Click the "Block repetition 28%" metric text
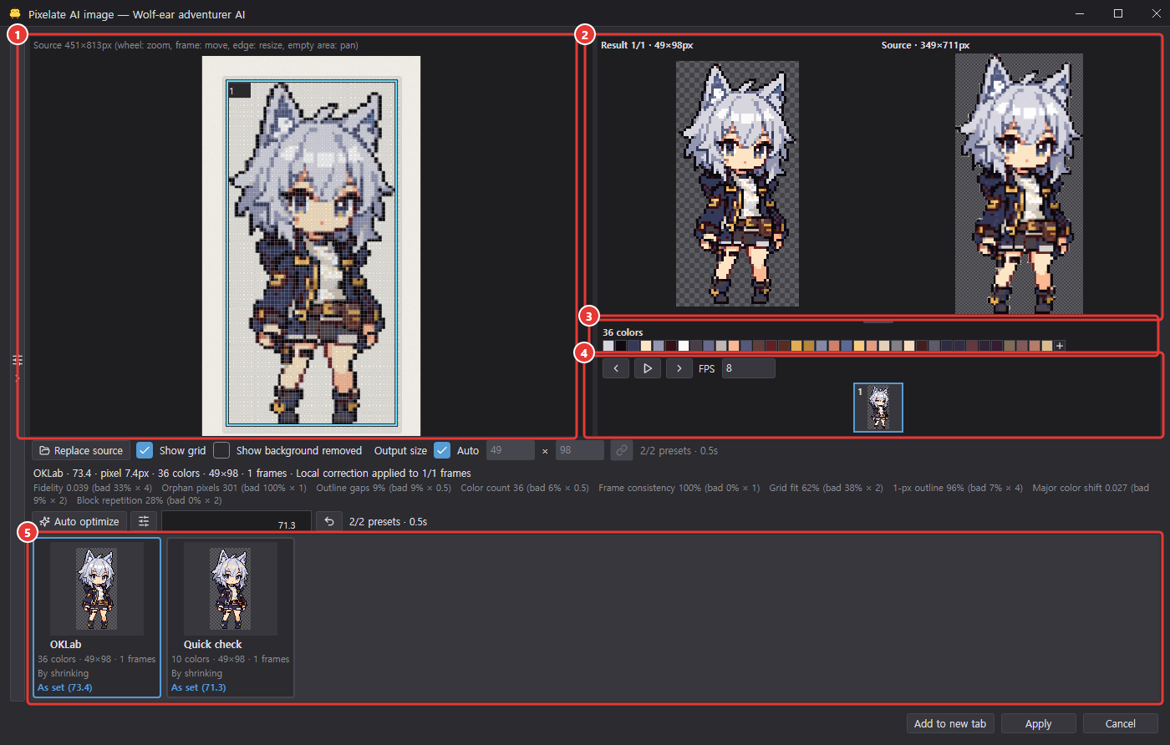 point(120,501)
